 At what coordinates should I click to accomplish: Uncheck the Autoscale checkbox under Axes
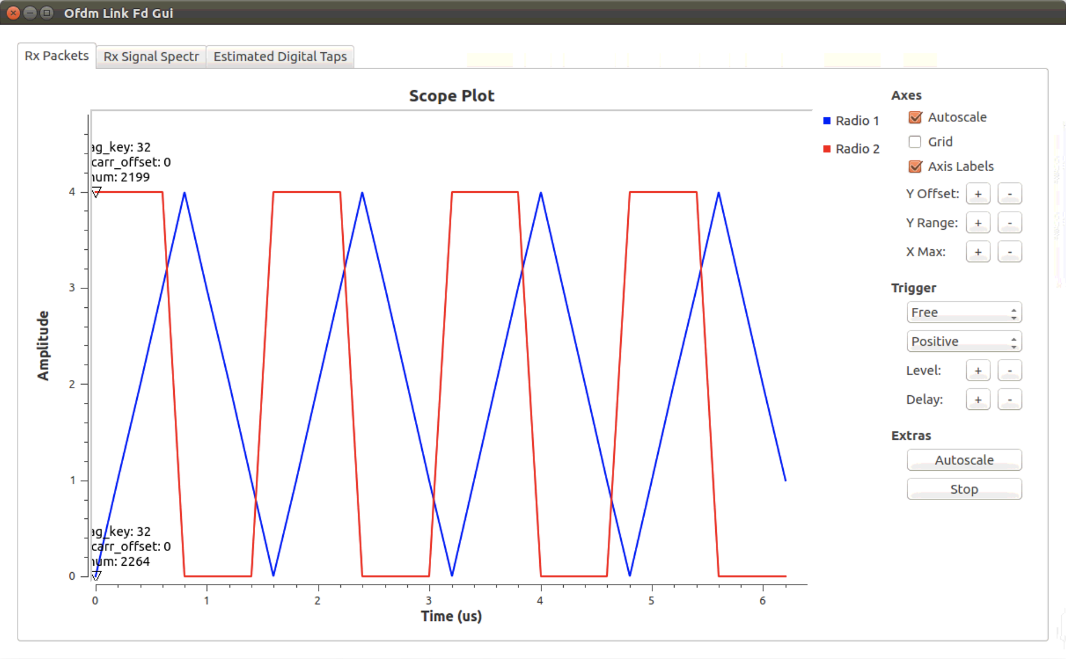pos(915,117)
